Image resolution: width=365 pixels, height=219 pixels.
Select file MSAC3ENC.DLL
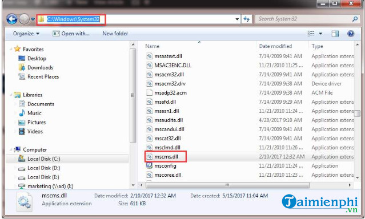(x=173, y=66)
